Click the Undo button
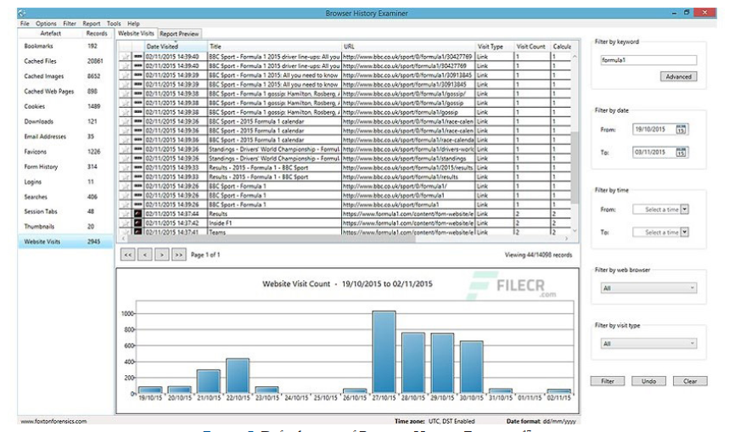Screen dimensions: 729x432 pyautogui.click(x=648, y=381)
